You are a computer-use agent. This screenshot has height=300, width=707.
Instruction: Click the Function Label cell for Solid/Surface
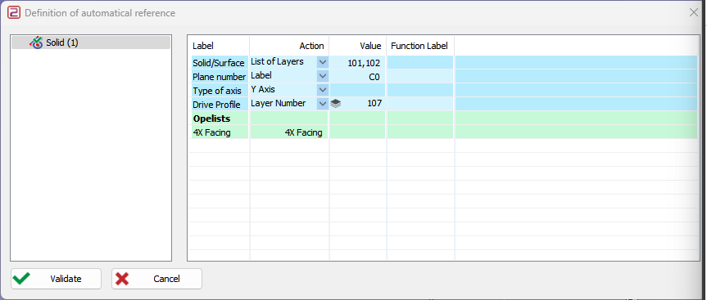pos(420,62)
